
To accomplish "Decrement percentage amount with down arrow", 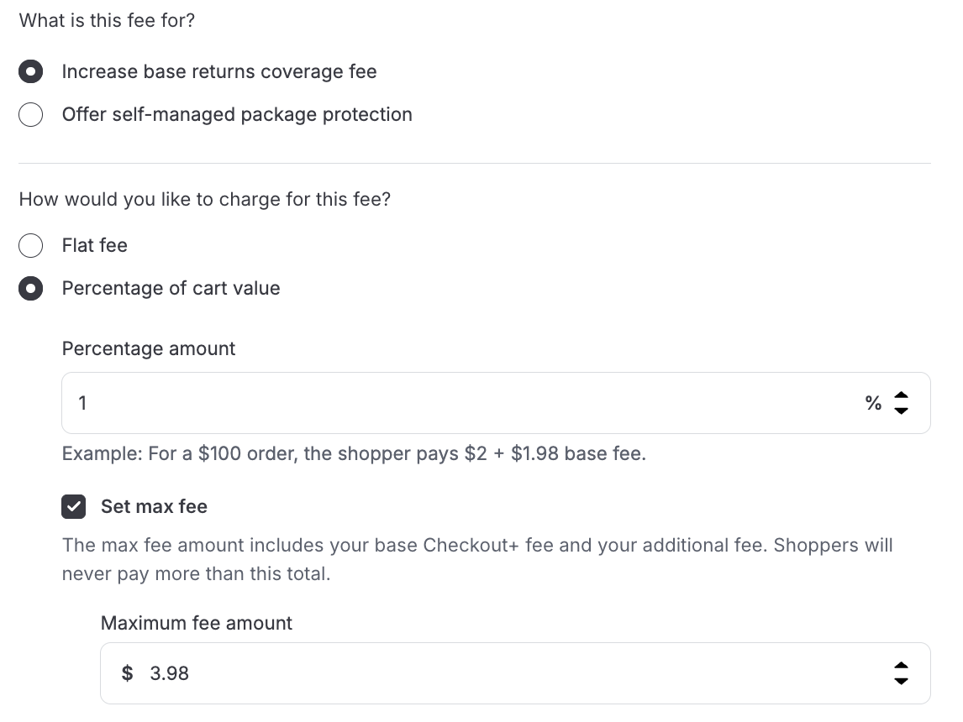I will click(x=901, y=411).
